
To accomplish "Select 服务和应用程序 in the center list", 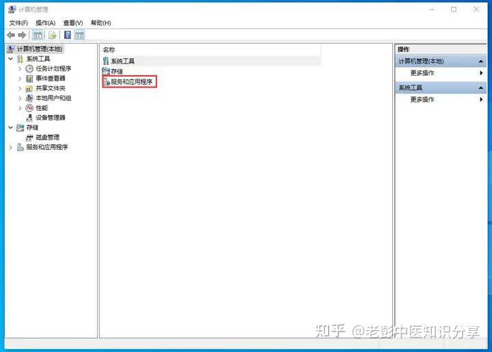I will click(x=128, y=82).
